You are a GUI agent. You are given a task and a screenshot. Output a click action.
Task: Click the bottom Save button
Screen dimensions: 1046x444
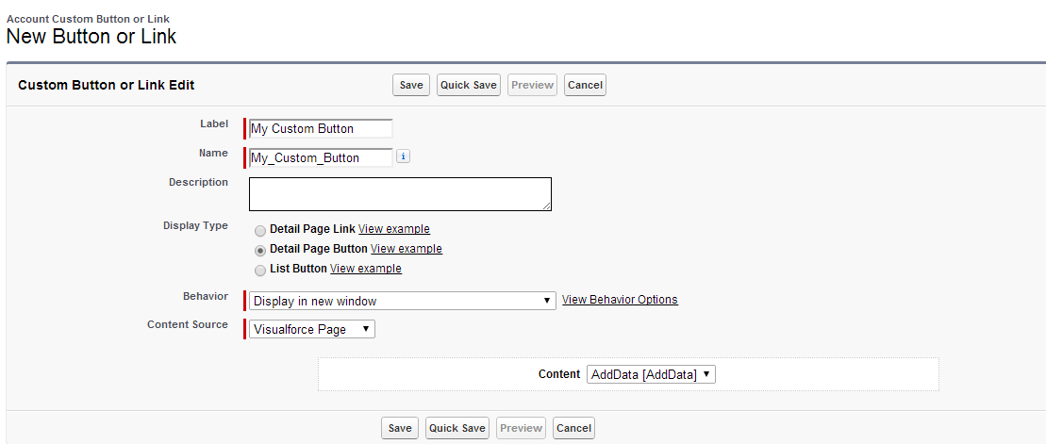pos(400,428)
